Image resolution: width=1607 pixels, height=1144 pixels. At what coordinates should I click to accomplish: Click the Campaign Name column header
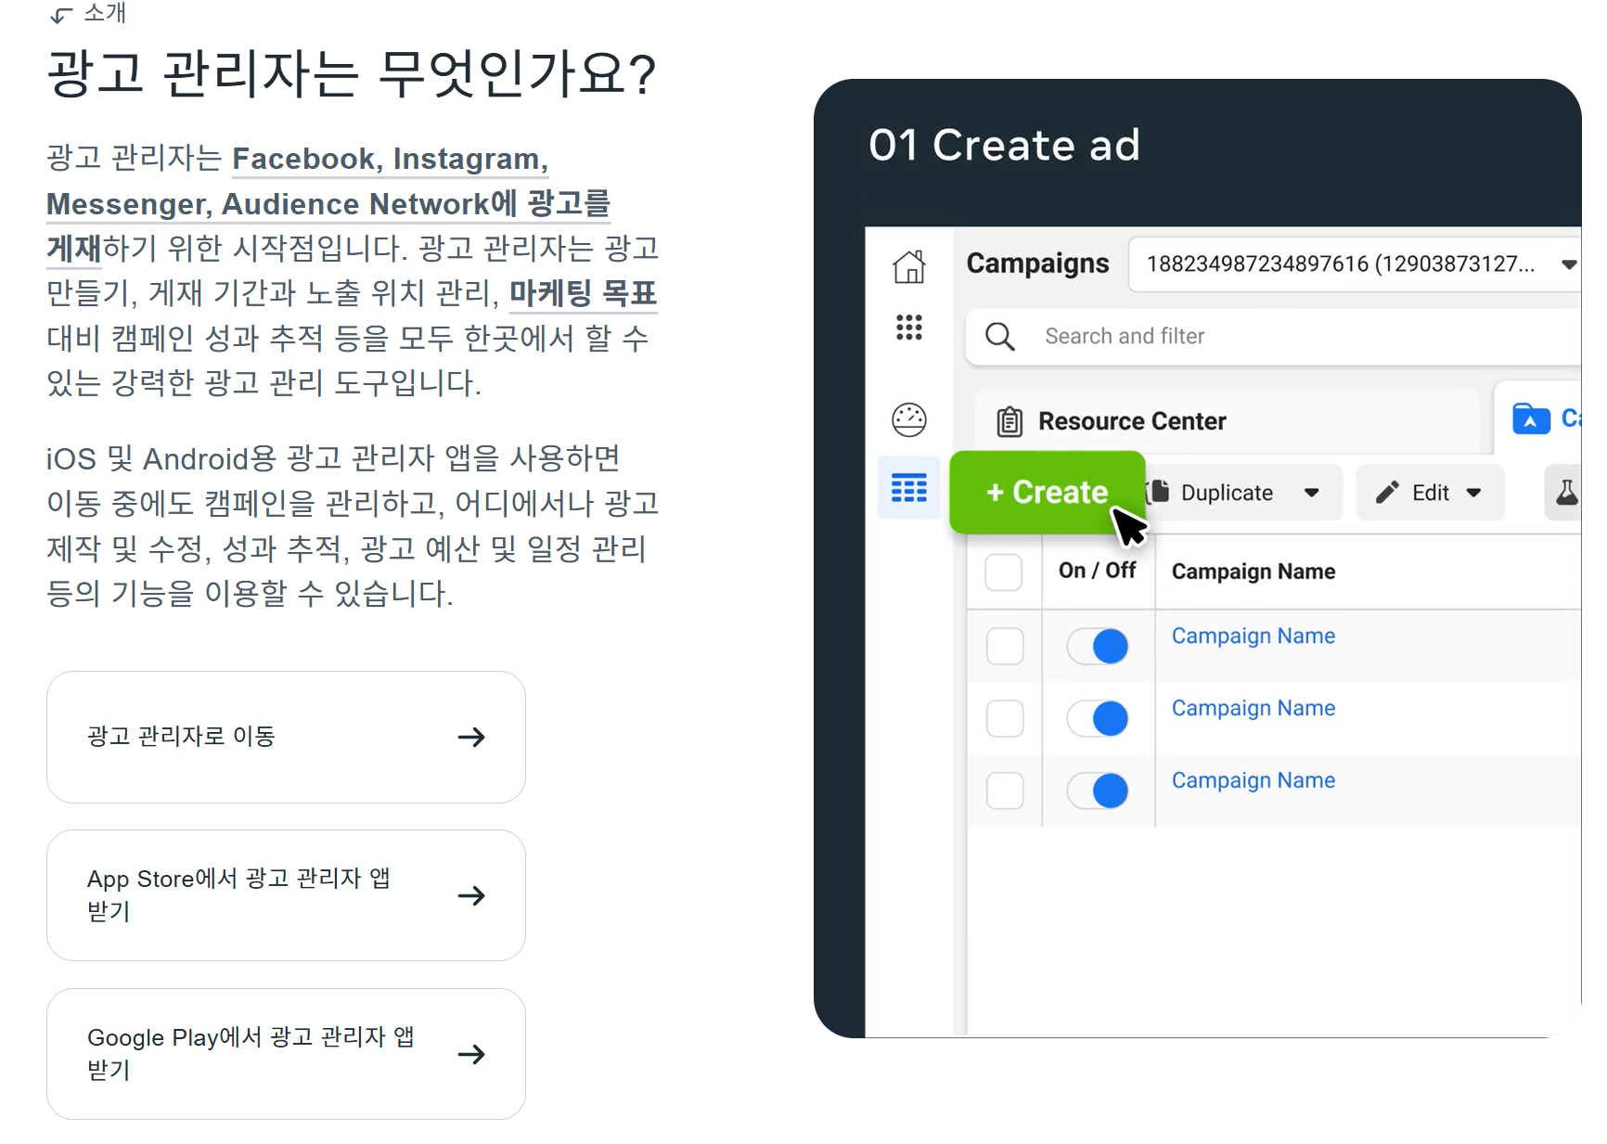[x=1253, y=572]
